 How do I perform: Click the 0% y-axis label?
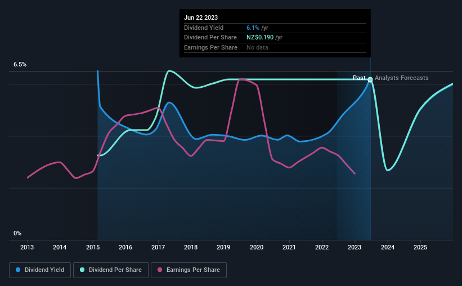pyautogui.click(x=17, y=233)
